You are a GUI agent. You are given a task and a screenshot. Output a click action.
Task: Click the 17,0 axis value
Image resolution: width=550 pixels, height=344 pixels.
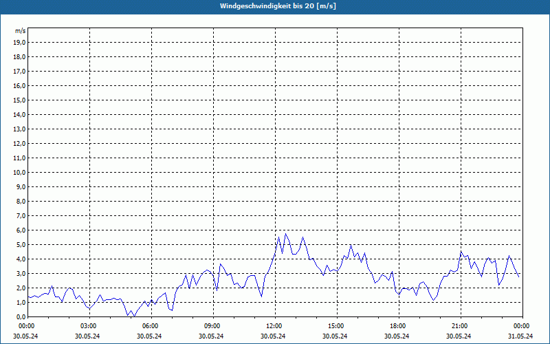[x=19, y=72]
